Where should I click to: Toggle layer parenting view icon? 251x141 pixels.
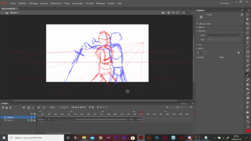[29, 108]
